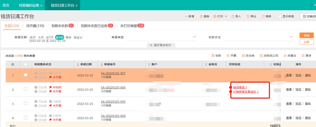This screenshot has width=316, height=127.
Task: Click the 导出 export icon
Action: point(248,16)
